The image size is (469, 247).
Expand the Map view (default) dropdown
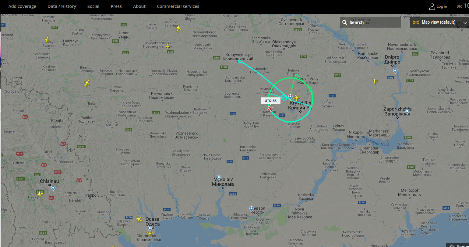pyautogui.click(x=439, y=22)
